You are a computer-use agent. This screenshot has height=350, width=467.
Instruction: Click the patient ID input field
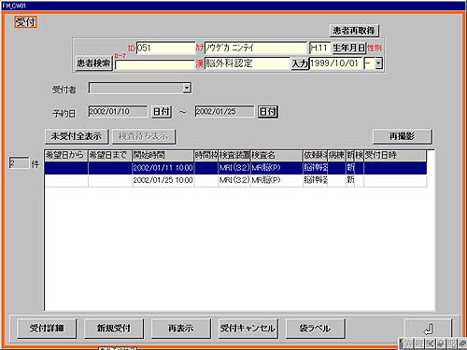click(x=165, y=48)
